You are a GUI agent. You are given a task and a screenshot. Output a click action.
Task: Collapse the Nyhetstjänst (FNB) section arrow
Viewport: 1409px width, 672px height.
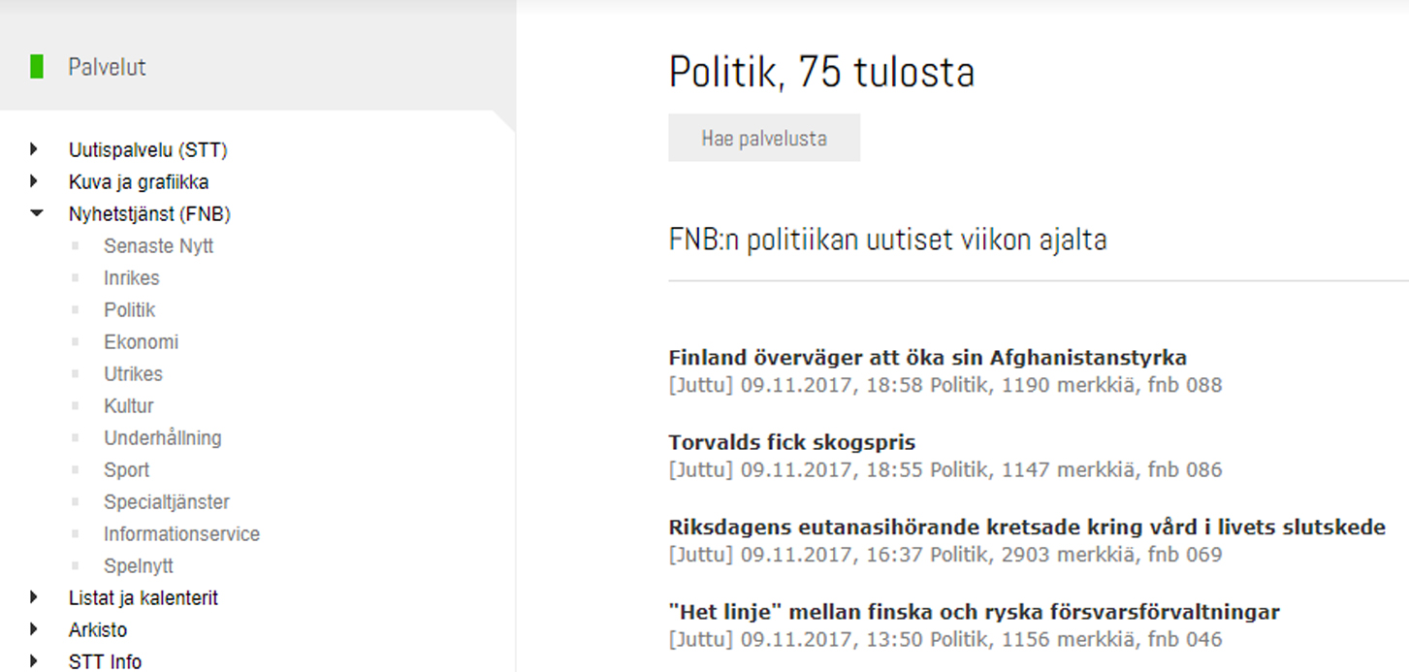click(x=36, y=213)
